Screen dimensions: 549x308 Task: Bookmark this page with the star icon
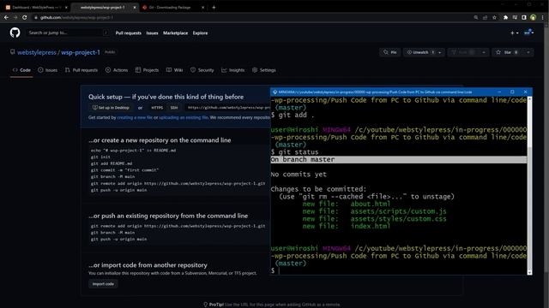point(494,17)
